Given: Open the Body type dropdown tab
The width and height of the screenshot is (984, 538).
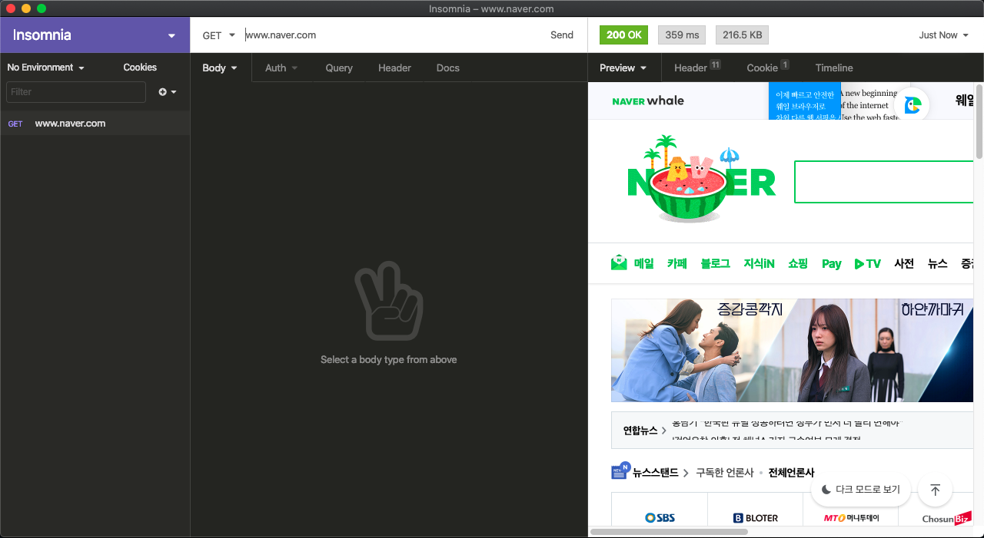Looking at the screenshot, I should click(x=221, y=68).
